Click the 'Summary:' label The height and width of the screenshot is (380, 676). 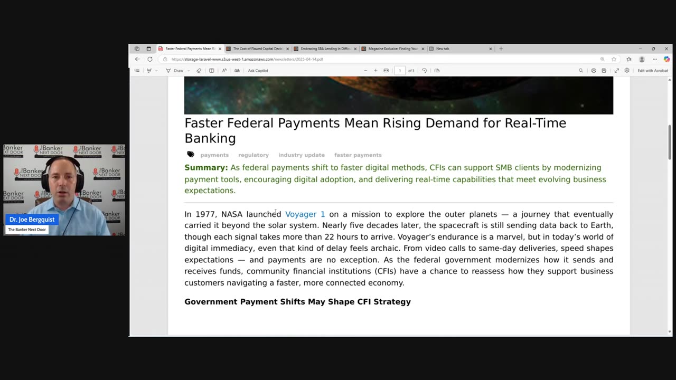tap(206, 168)
